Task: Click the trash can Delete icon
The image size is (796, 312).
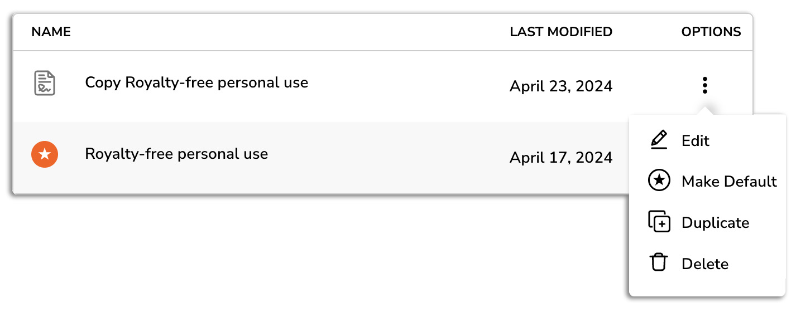Action: tap(659, 262)
